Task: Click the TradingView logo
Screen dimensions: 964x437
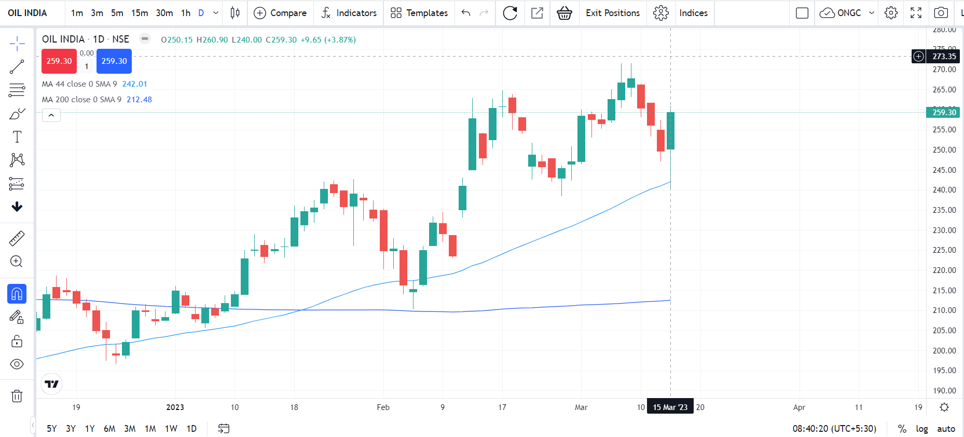Action: click(52, 384)
